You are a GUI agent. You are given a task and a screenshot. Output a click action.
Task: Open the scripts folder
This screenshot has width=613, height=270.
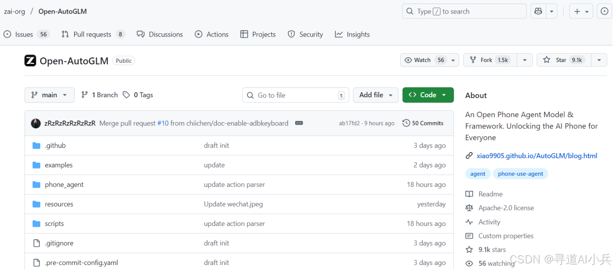(54, 223)
